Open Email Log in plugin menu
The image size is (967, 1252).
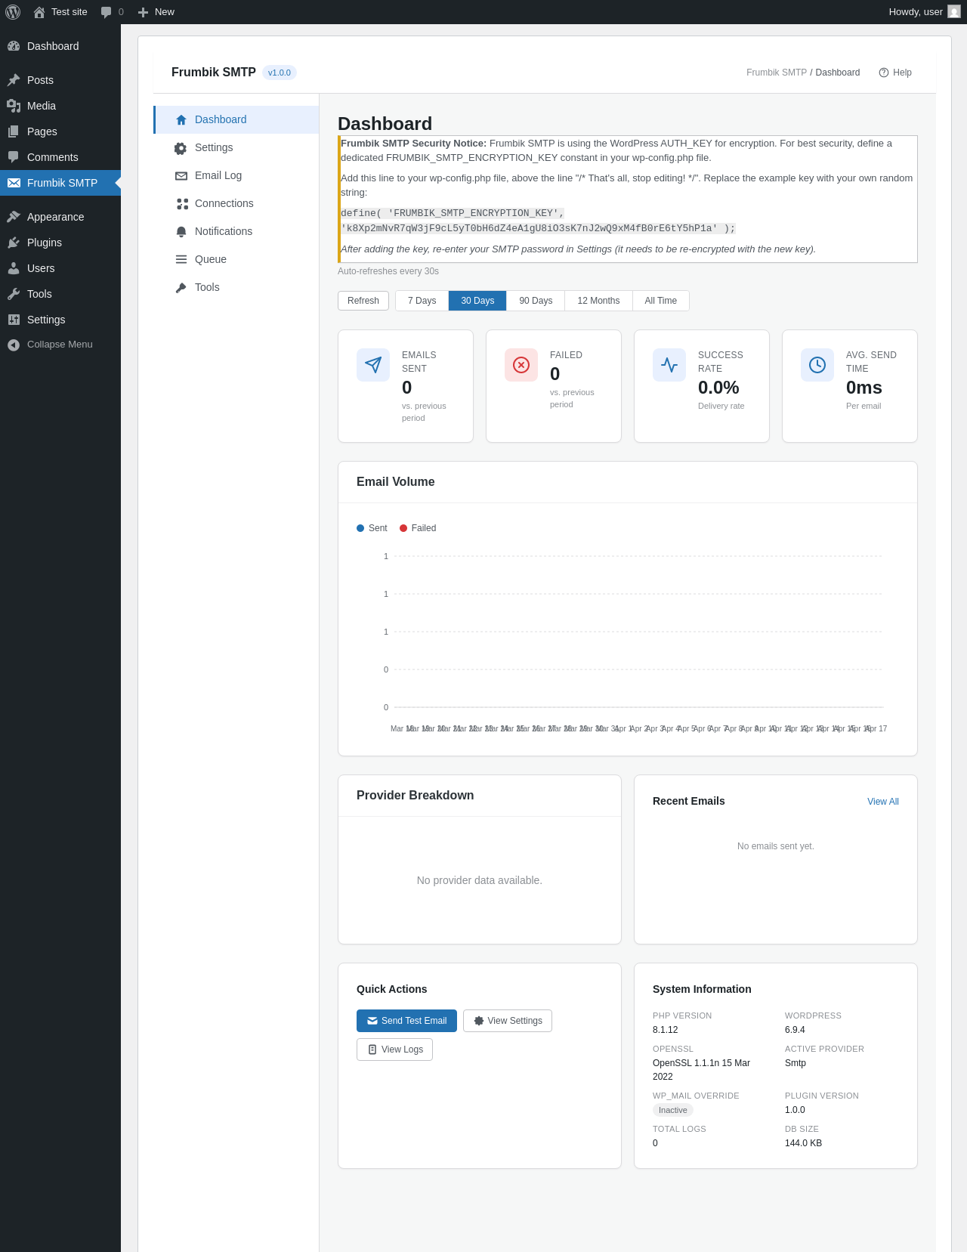click(236, 175)
